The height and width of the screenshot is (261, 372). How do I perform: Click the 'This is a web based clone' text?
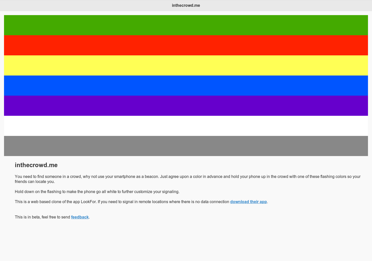[x=122, y=202]
